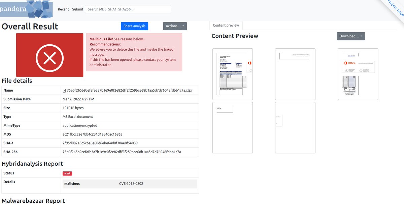Open the Project page ribbon link
The height and width of the screenshot is (205, 404).
[x=395, y=7]
